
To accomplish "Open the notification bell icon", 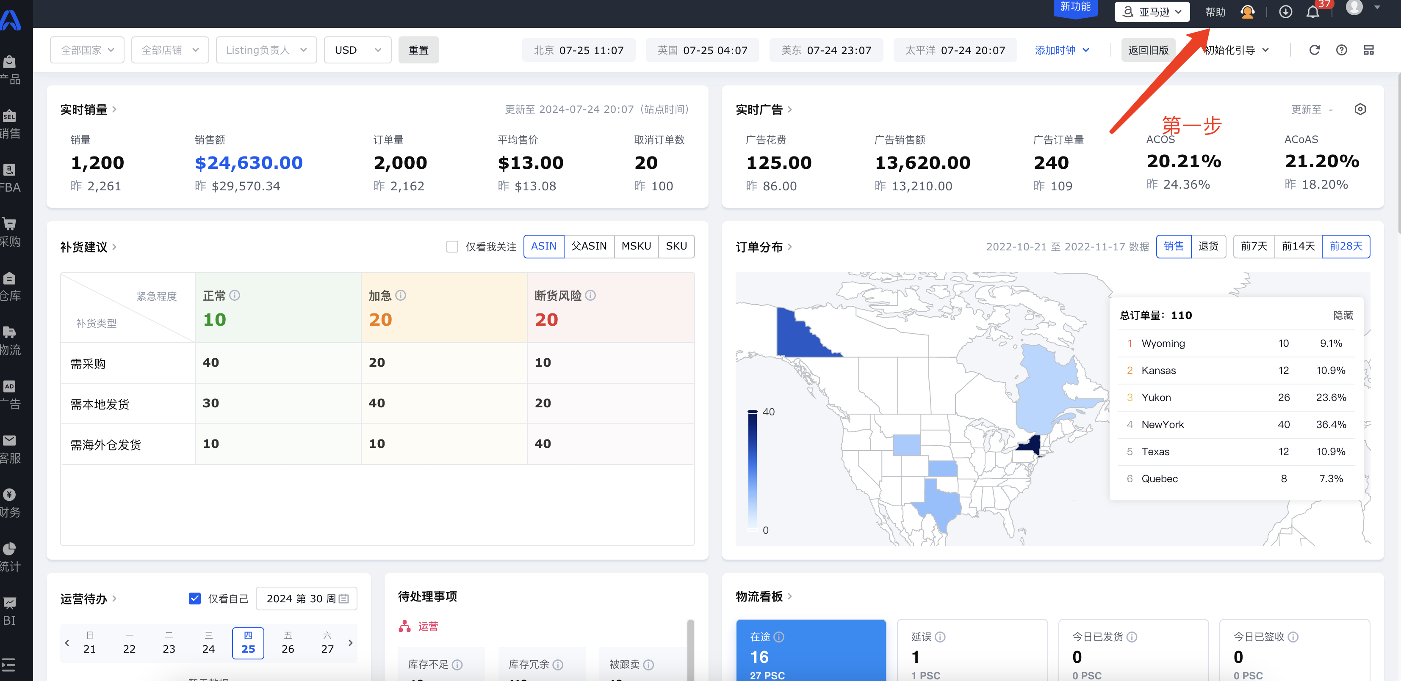I will point(1312,12).
